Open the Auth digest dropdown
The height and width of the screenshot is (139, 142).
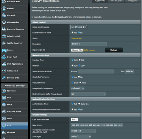pyautogui.click(x=81, y=137)
